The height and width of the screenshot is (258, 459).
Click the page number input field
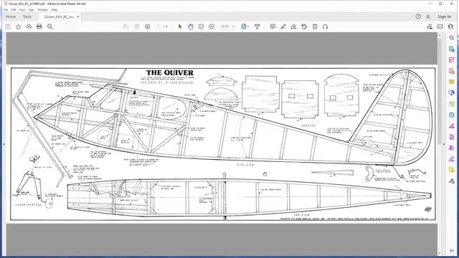[x=158, y=27]
